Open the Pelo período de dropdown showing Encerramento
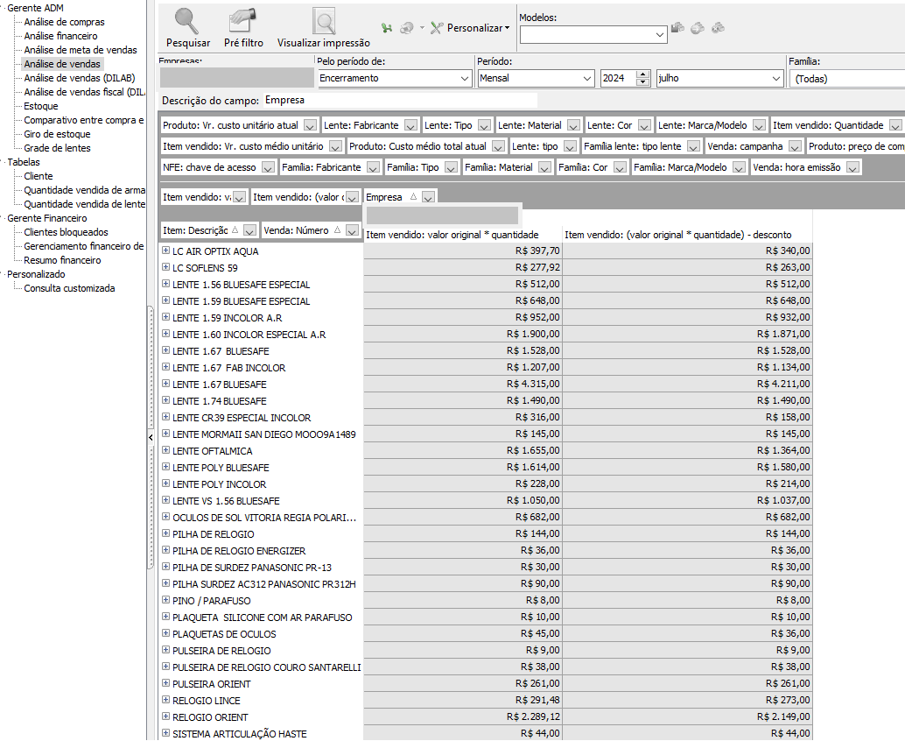 395,79
